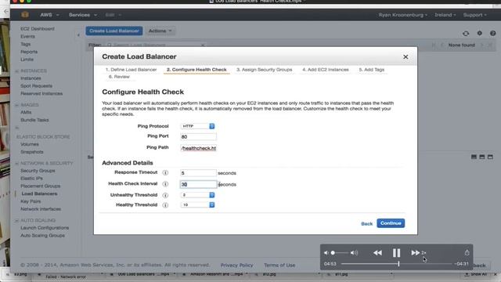Image resolution: width=501 pixels, height=282 pixels.
Task: Fast forward the video
Action: point(416,253)
